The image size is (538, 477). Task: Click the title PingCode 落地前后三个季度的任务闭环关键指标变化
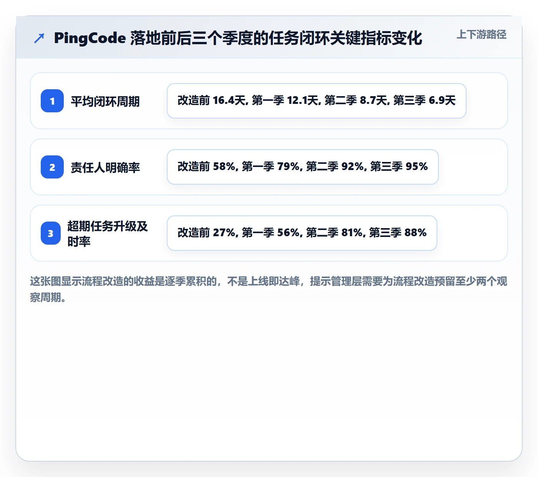click(238, 38)
